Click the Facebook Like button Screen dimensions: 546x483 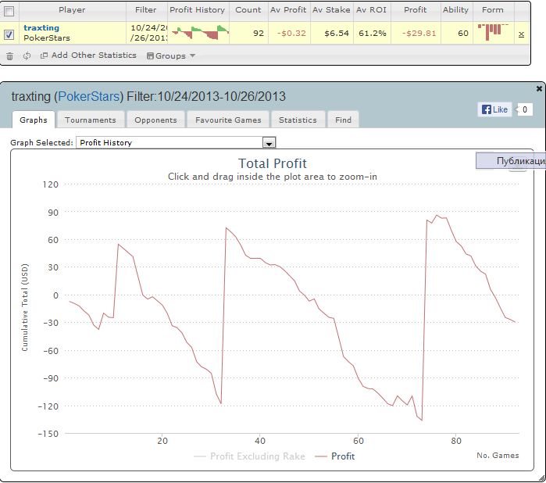tap(494, 109)
